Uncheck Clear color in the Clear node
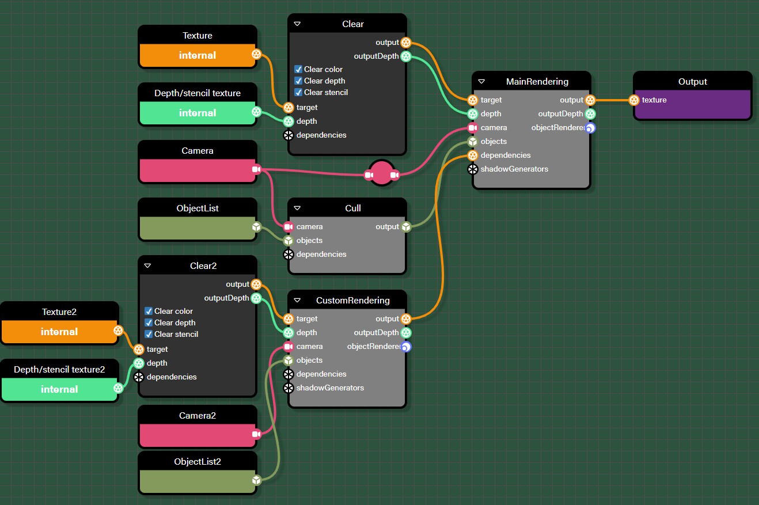This screenshot has width=759, height=505. click(x=298, y=69)
